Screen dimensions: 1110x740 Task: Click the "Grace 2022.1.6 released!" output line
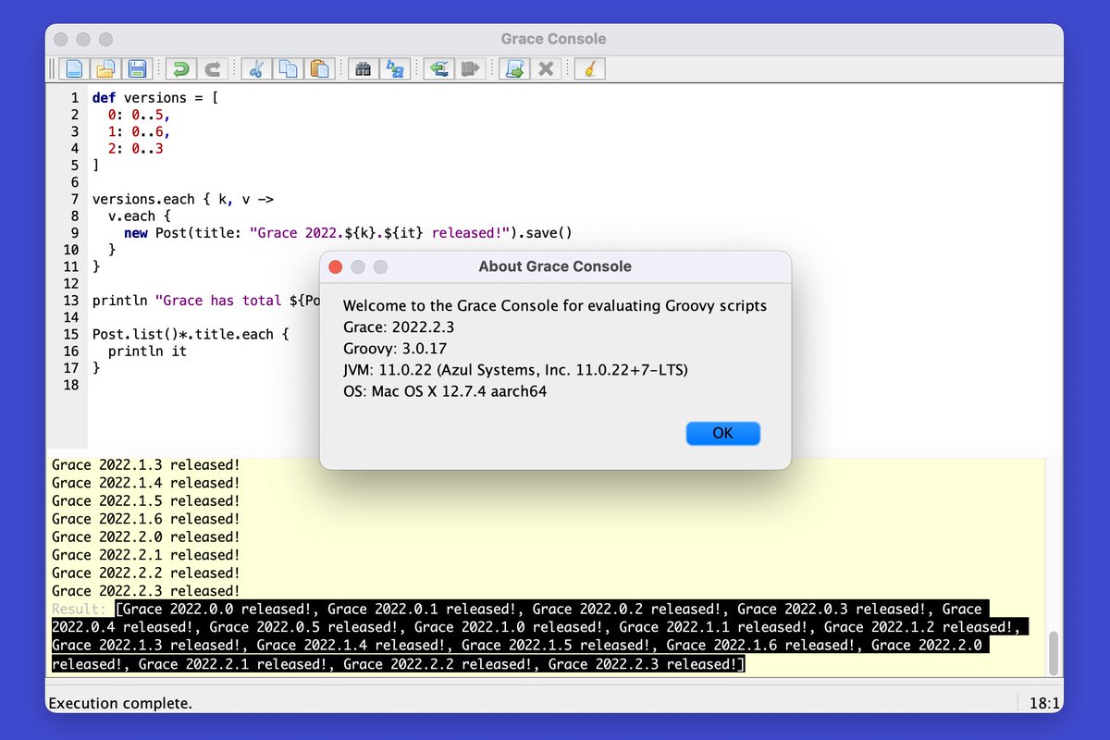point(146,519)
